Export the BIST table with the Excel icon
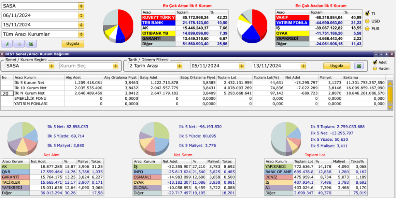396x198 pixels. click(x=359, y=66)
